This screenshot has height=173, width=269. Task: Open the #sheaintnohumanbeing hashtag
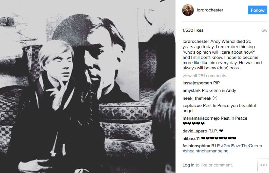click(x=205, y=151)
